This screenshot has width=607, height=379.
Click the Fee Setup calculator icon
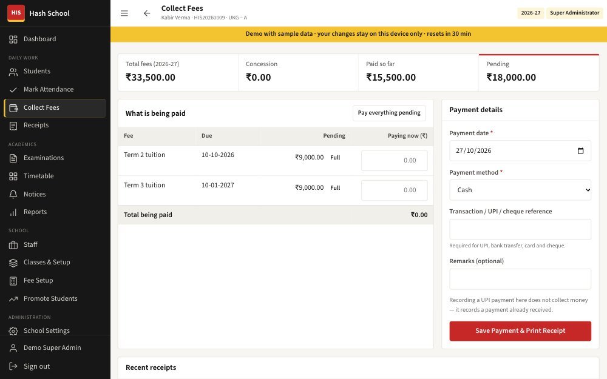13,281
